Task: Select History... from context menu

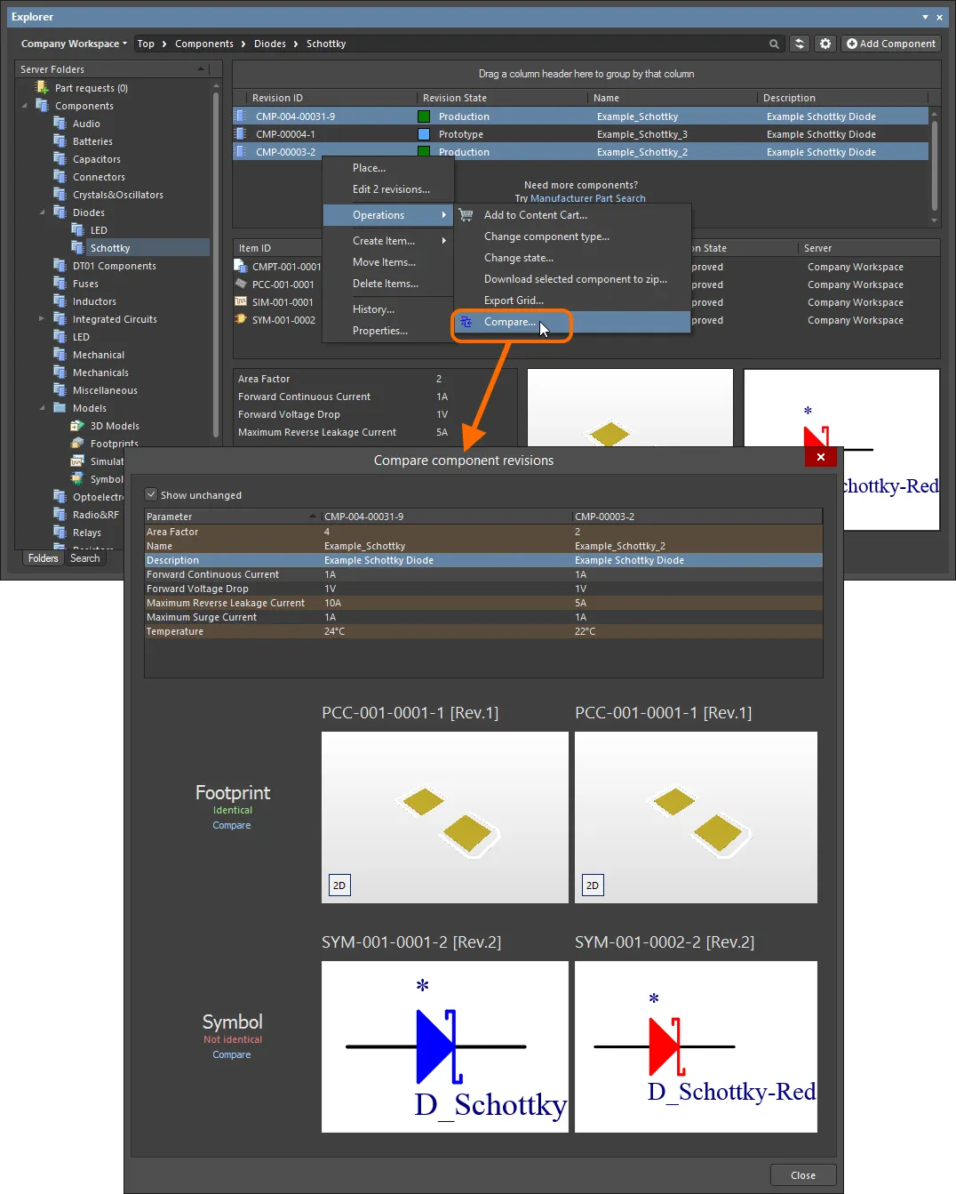Action: tap(388, 309)
